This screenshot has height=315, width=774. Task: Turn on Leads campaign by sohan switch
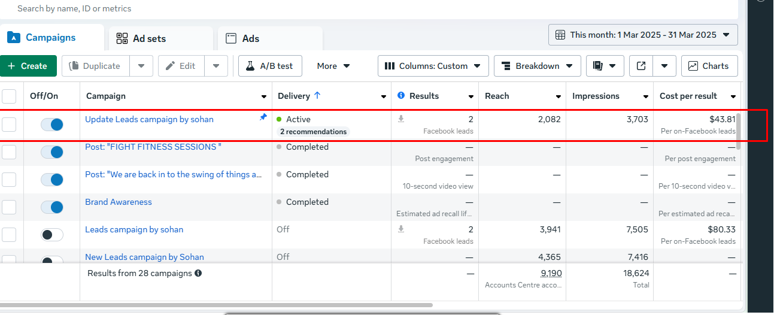[52, 235]
